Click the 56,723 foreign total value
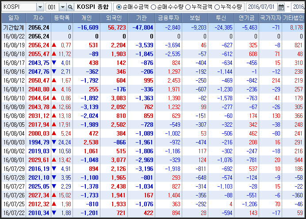The width and height of the screenshot is (306, 219). tap(117, 27)
